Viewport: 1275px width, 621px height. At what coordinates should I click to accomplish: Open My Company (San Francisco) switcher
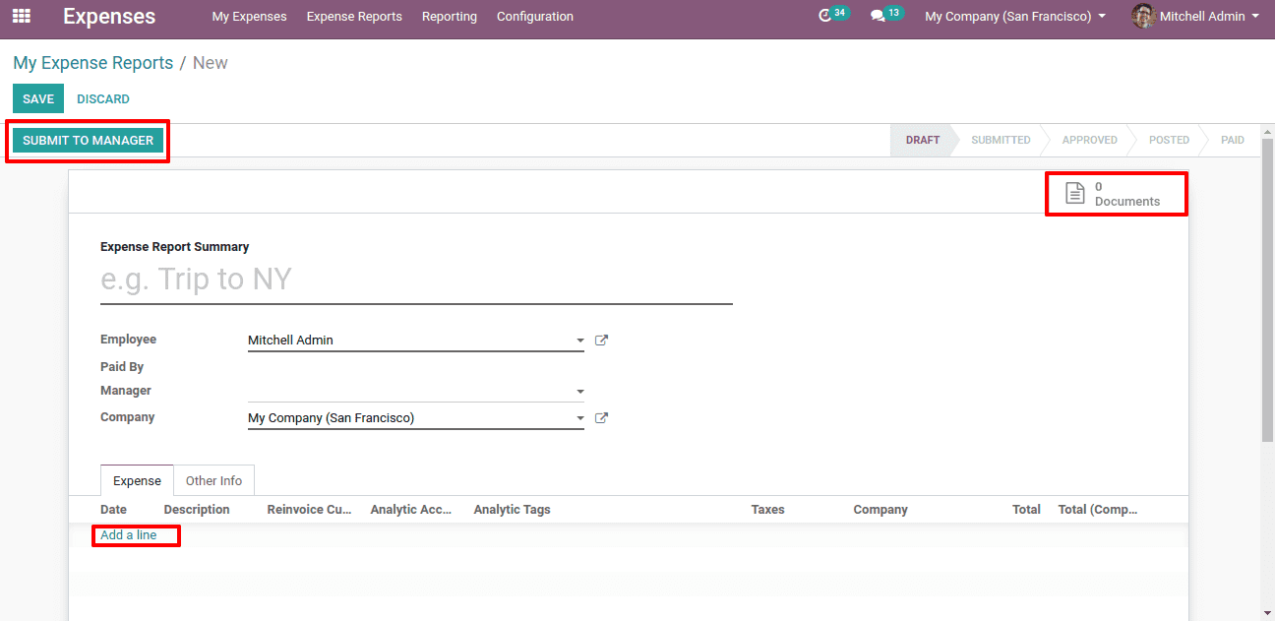[x=1015, y=17]
